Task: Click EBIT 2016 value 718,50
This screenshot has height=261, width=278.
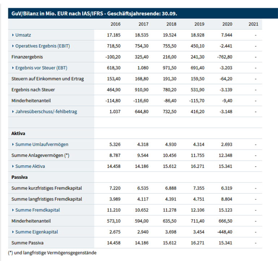Action: pyautogui.click(x=114, y=46)
